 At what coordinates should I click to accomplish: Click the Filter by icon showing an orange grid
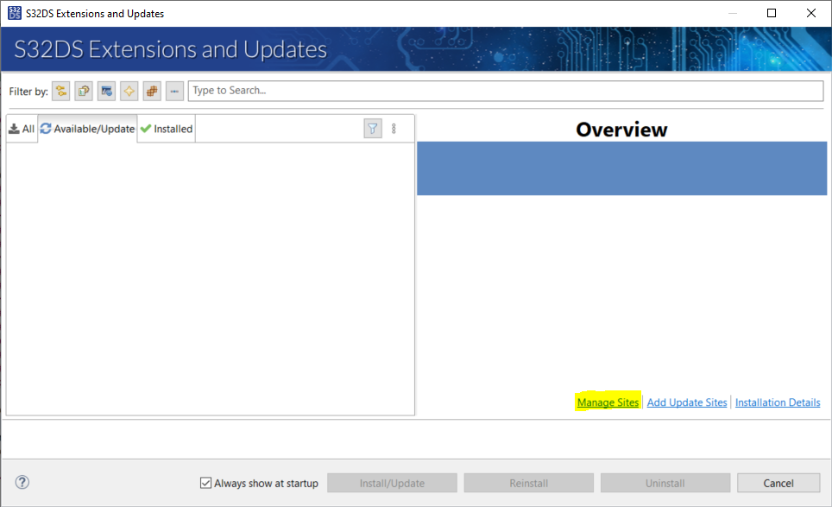tap(152, 92)
